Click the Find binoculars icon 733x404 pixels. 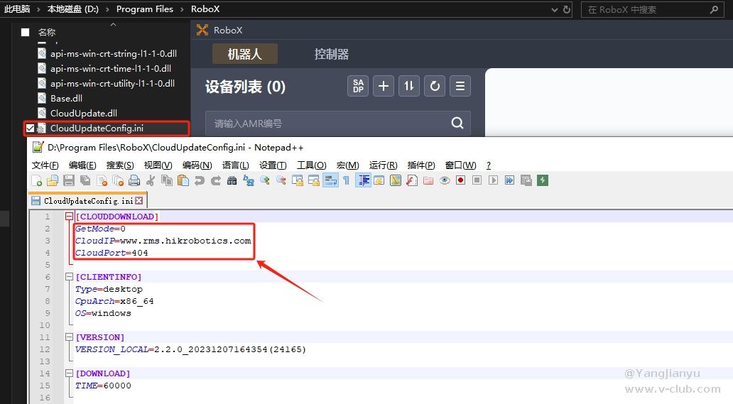tap(232, 180)
